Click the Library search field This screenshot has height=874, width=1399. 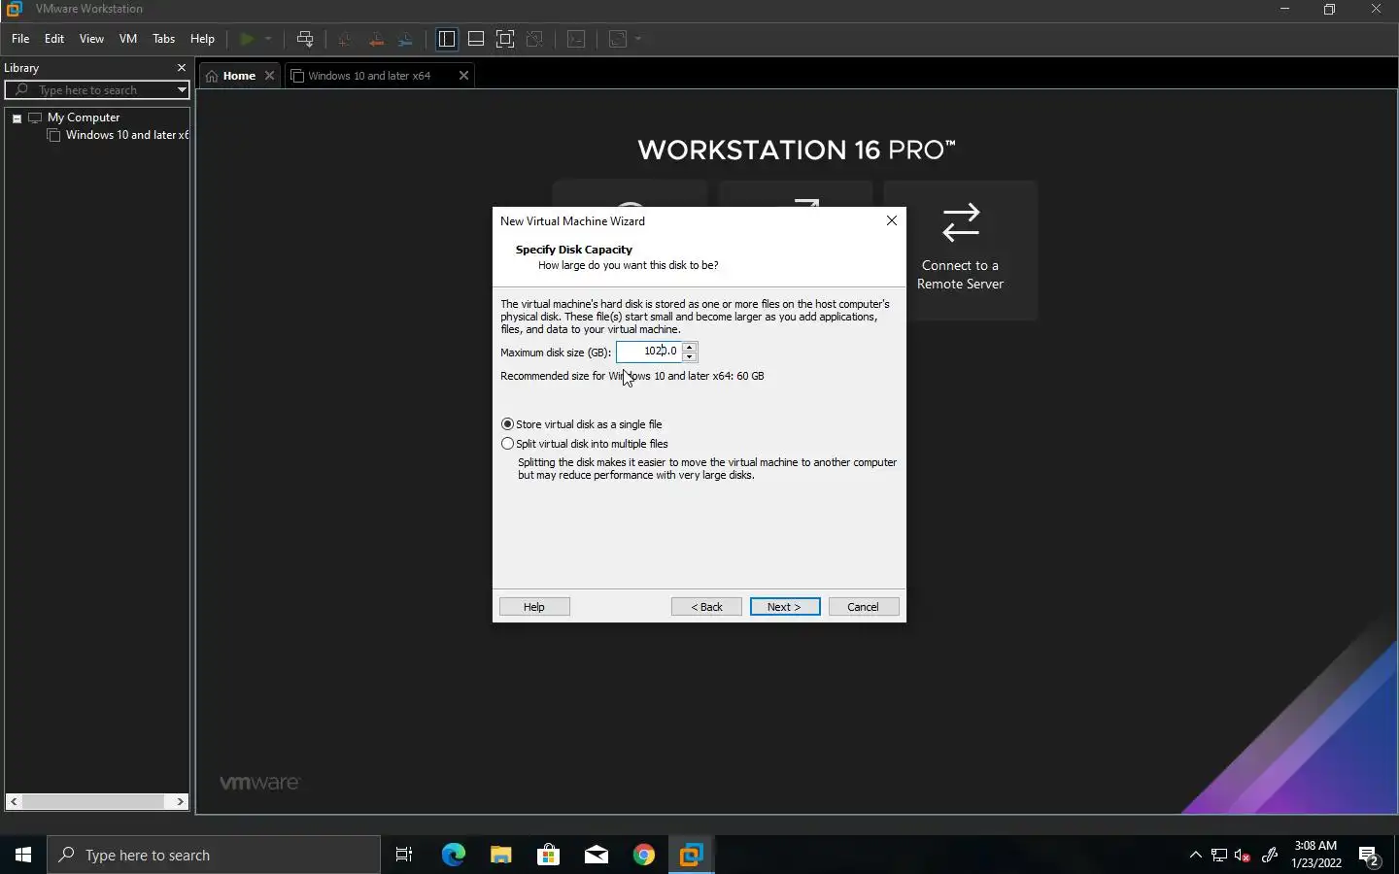[x=97, y=90]
